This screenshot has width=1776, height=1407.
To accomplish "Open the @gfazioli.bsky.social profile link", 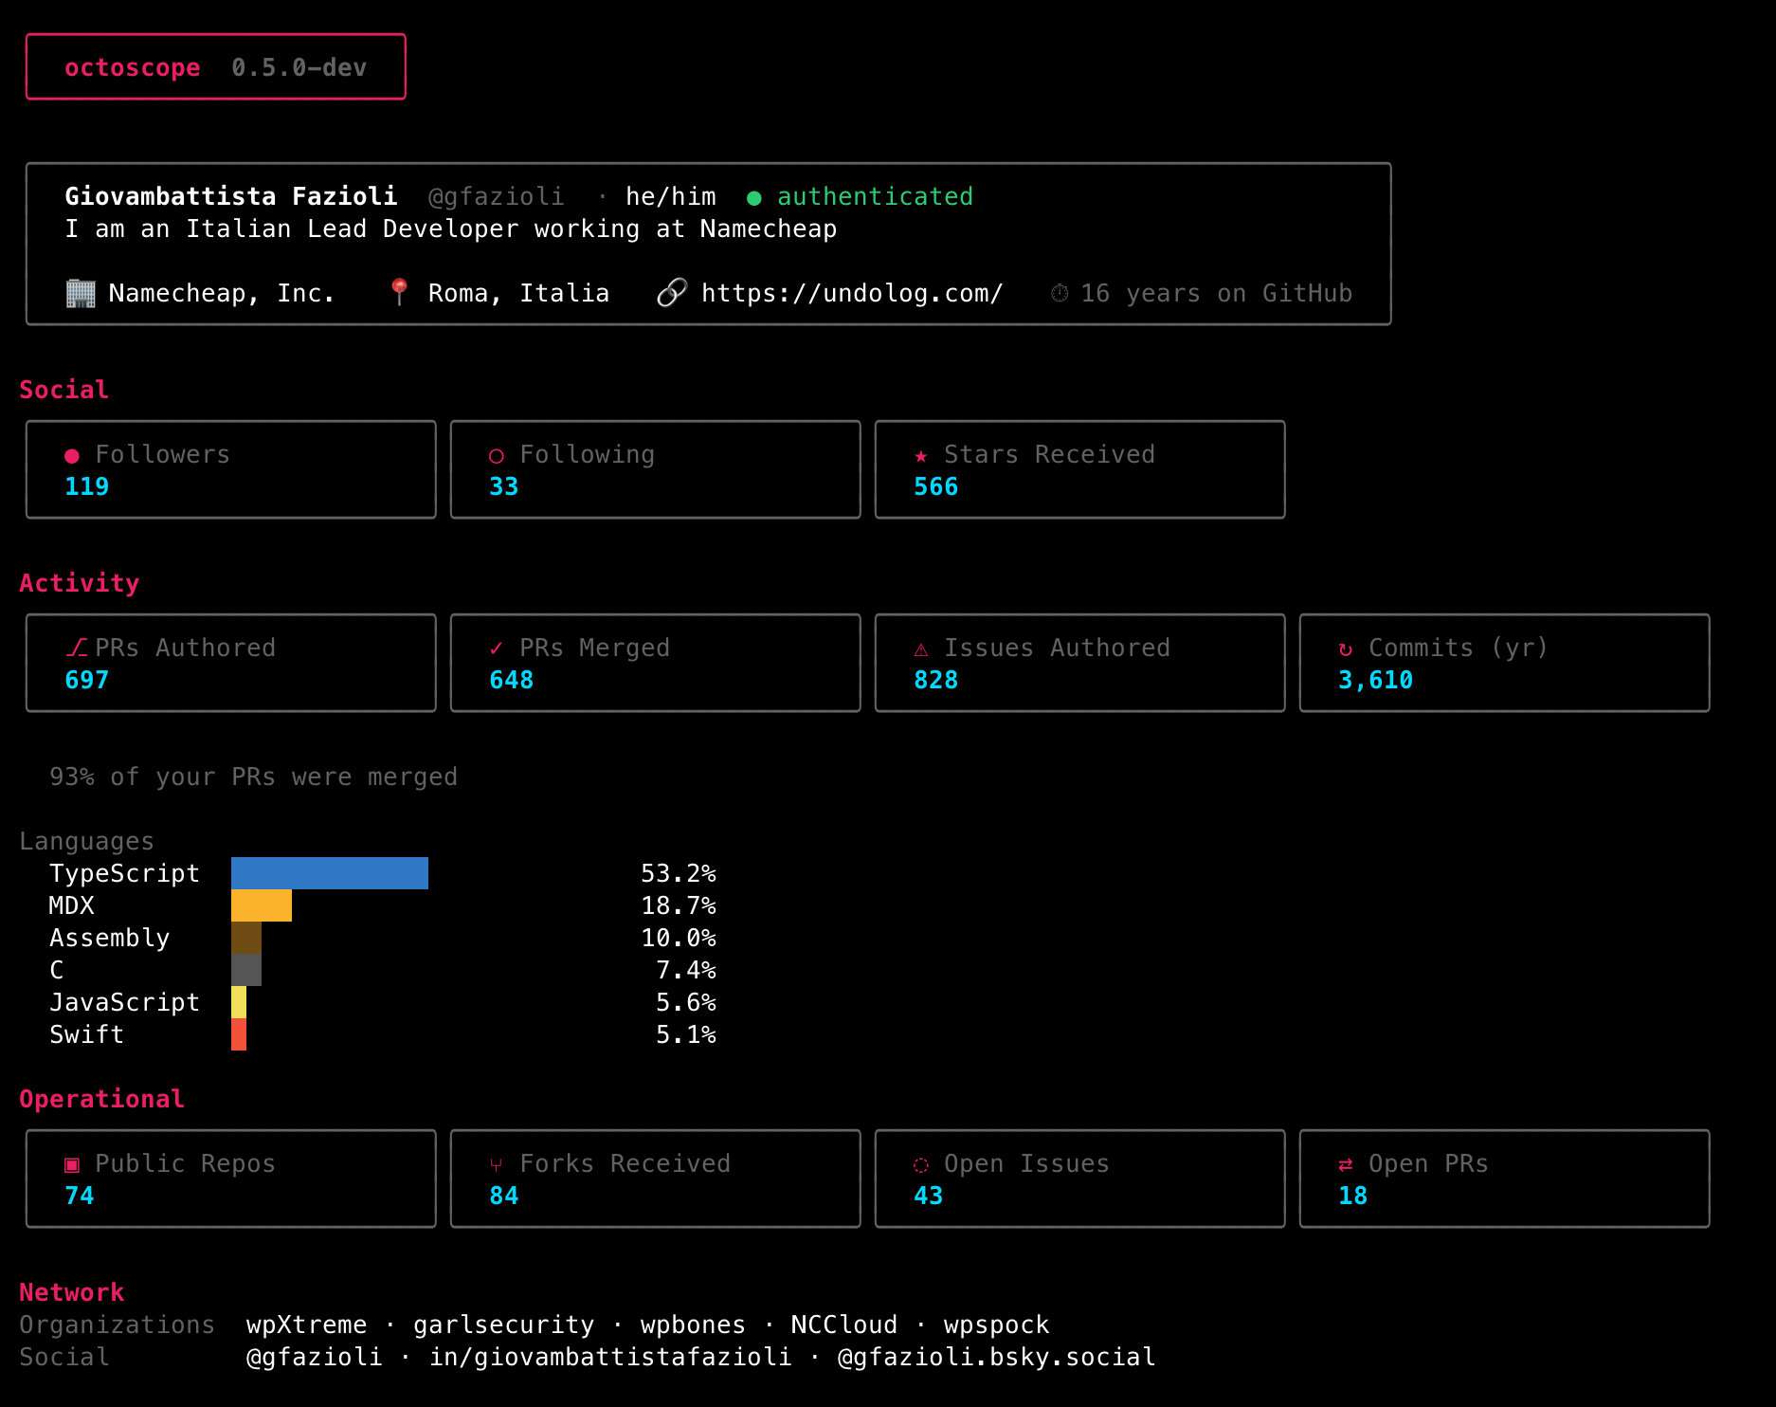I will click(994, 1357).
